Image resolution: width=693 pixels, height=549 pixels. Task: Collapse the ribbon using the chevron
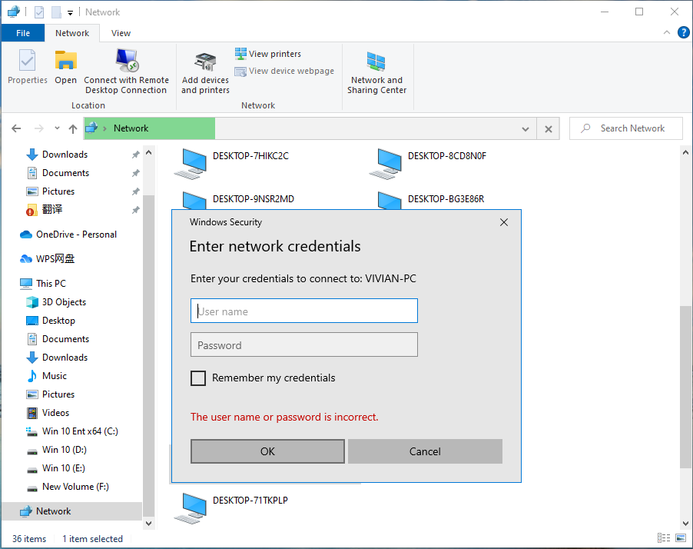(666, 33)
